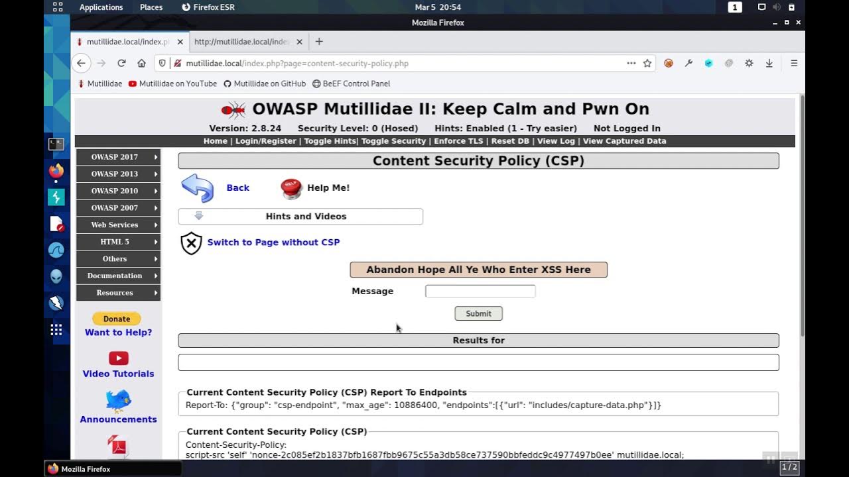
Task: Open the text editor icon in dock
Action: (56, 224)
